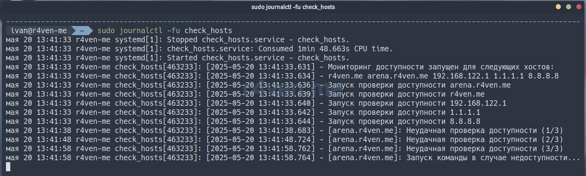
Task: Click the timestamp '[2025-05-20 13:41:33.631]'
Action: [x=261, y=67]
